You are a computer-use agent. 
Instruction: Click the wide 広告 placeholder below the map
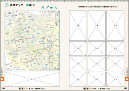[x=32, y=79]
